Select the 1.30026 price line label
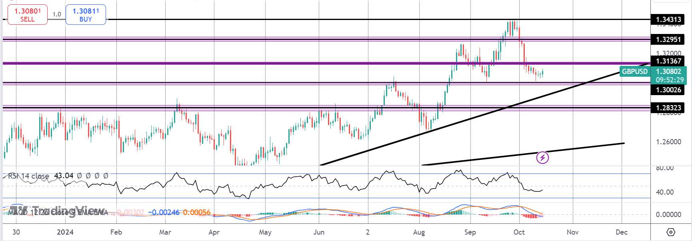692x241 pixels. [668, 90]
